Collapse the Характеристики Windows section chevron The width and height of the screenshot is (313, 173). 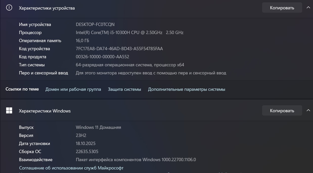pos(308,110)
